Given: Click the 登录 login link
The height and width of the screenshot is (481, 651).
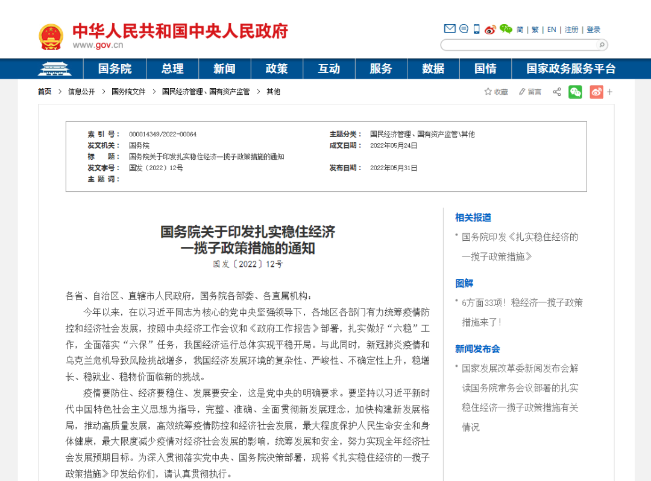Looking at the screenshot, I should point(594,30).
